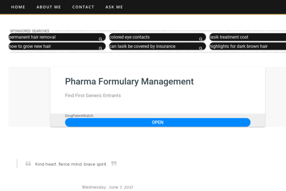This screenshot has width=286, height=191.
Task: Click the opening quotation mark icon
Action: tap(28, 163)
